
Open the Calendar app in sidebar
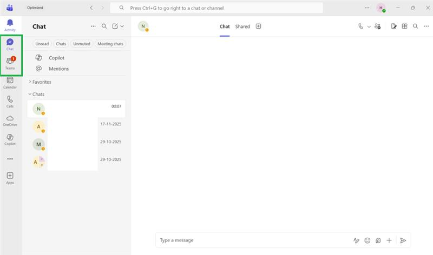click(10, 83)
